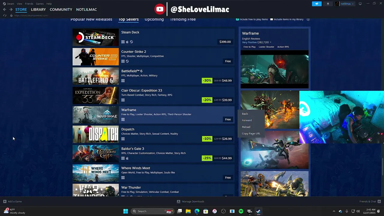Open the Where Winds Meet thumbnail

pyautogui.click(x=96, y=173)
